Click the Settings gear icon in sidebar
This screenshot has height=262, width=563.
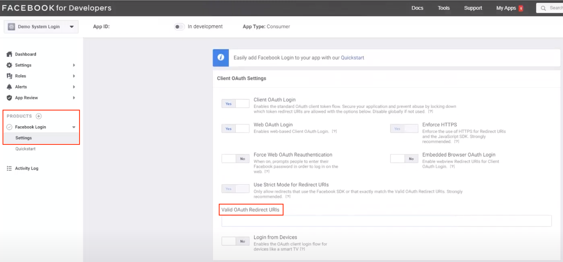tap(9, 65)
